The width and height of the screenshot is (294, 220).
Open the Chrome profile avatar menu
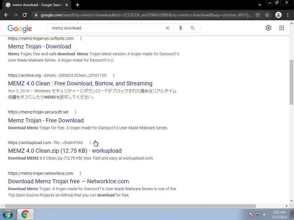pyautogui.click(x=278, y=15)
